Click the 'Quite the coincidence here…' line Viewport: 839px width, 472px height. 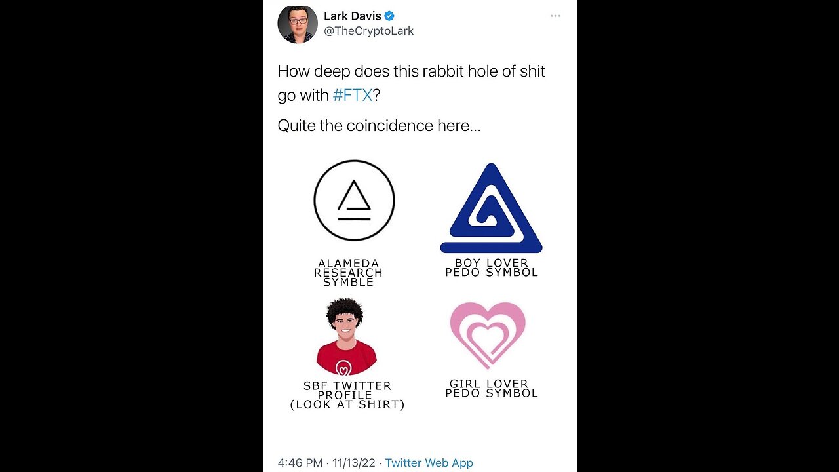tap(380, 125)
